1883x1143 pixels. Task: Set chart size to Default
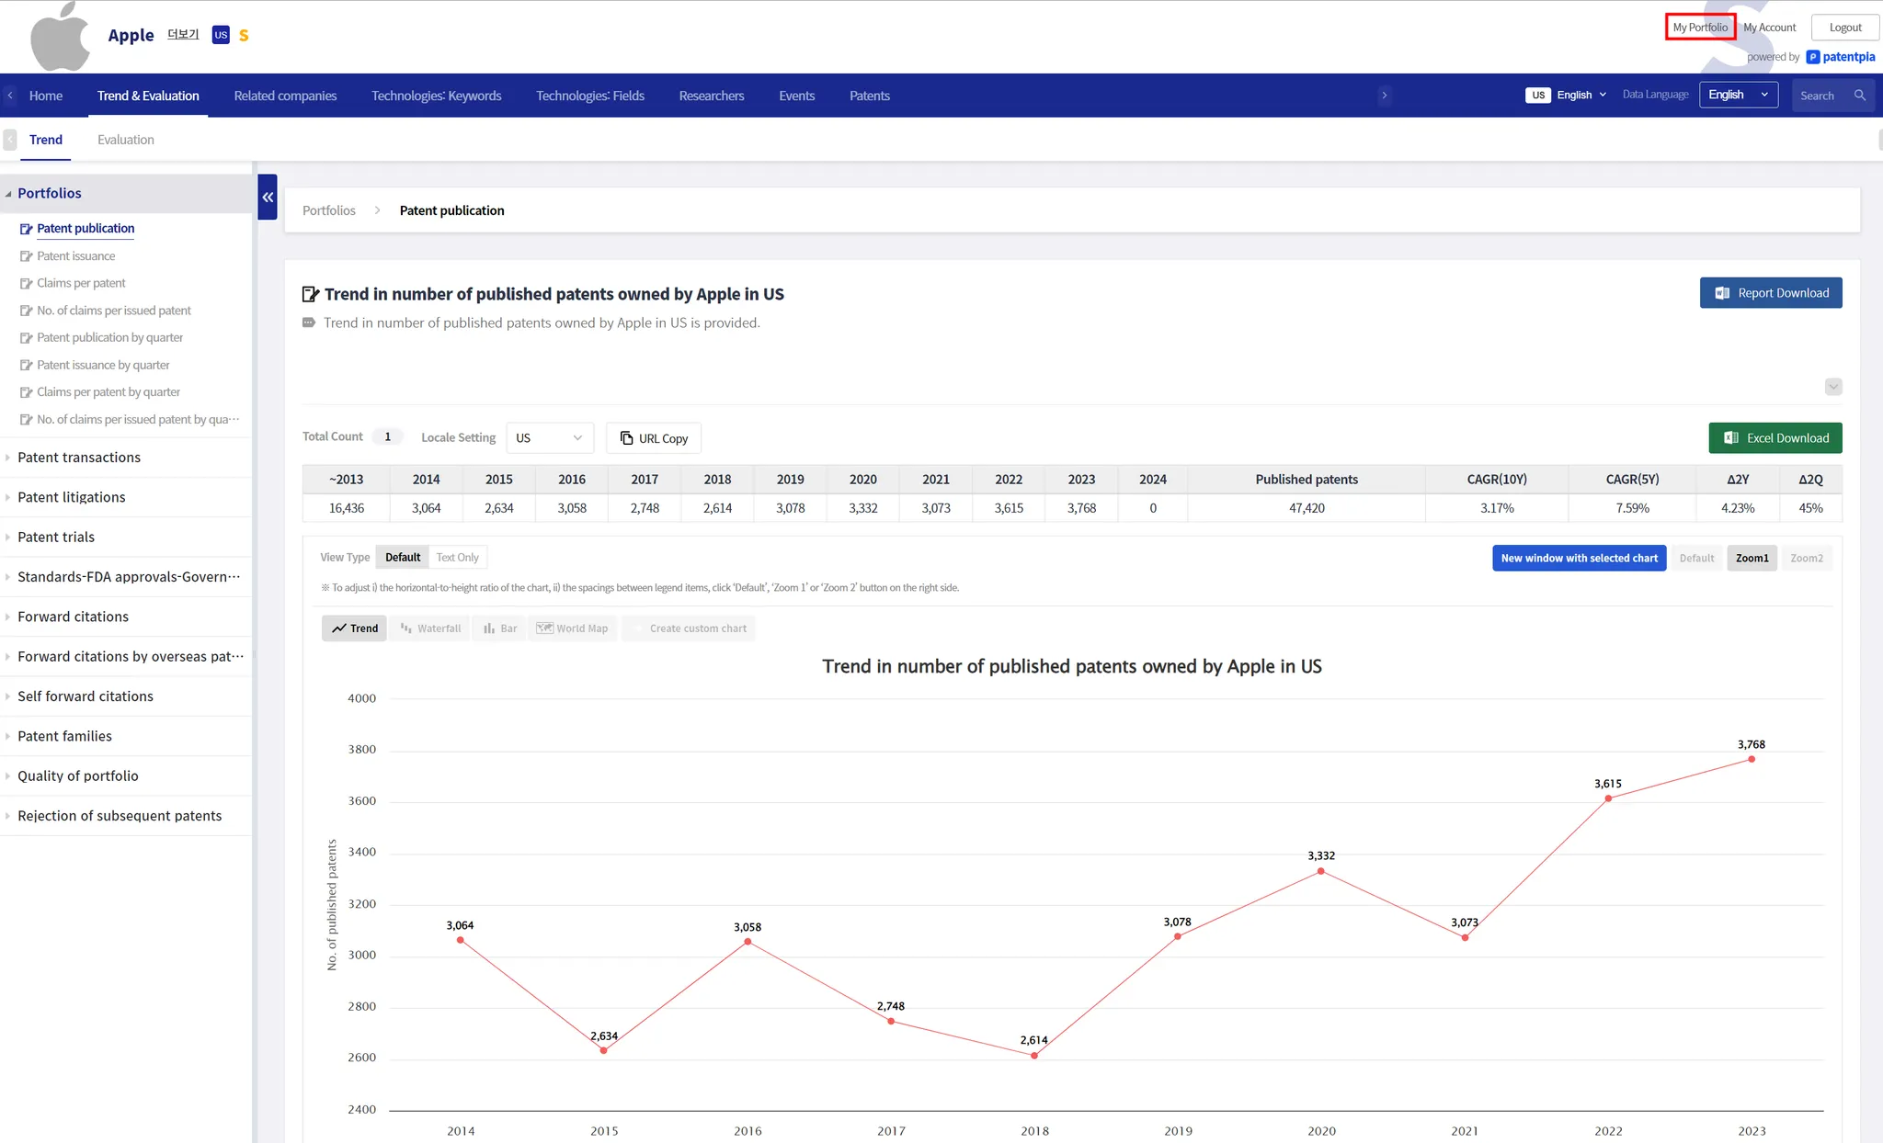(x=1696, y=559)
